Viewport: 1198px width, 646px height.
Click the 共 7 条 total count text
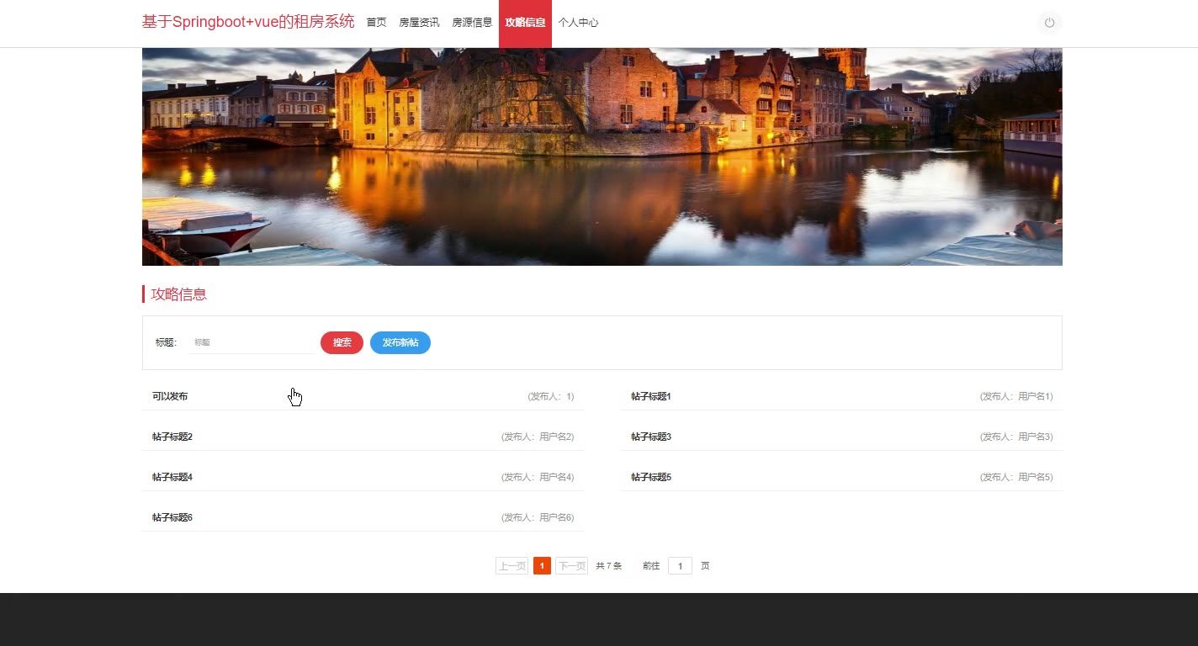(x=609, y=566)
